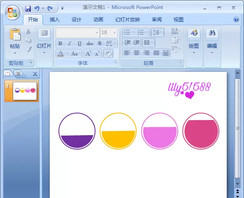Save the presentation with the floppy icon
Viewport: 244px width, 198px height.
pos(28,8)
